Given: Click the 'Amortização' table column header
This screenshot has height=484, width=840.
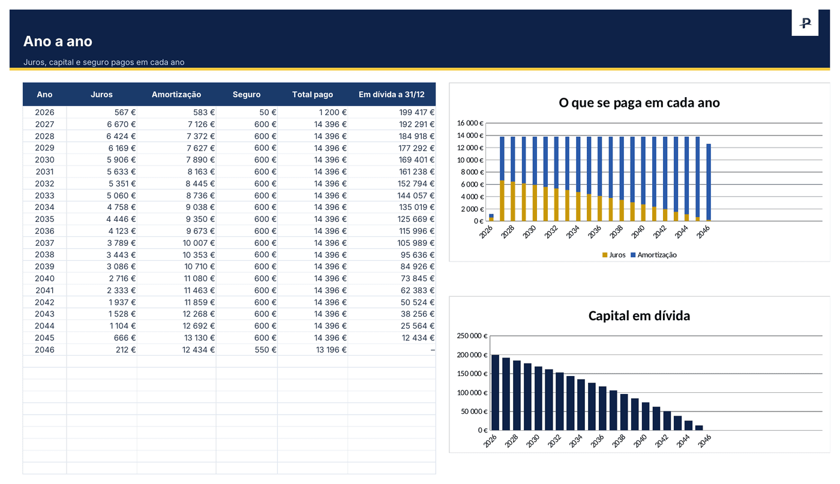Looking at the screenshot, I should [176, 94].
